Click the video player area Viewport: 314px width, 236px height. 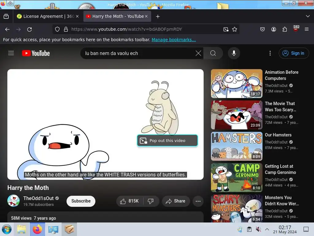pyautogui.click(x=105, y=124)
